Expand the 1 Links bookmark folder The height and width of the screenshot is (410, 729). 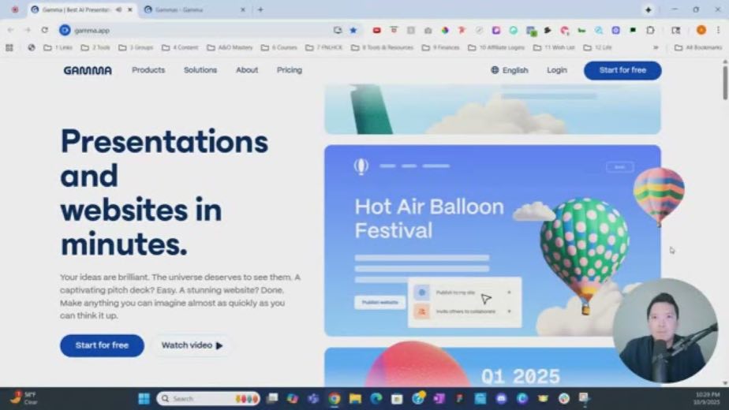tap(58, 47)
